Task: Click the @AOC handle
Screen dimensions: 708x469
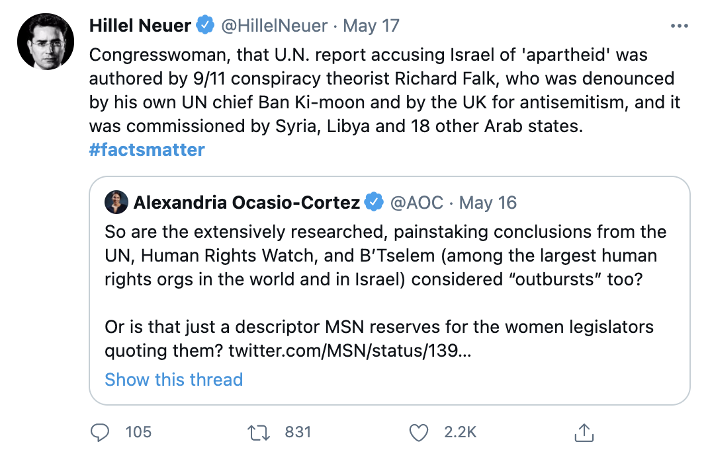Action: click(x=417, y=202)
